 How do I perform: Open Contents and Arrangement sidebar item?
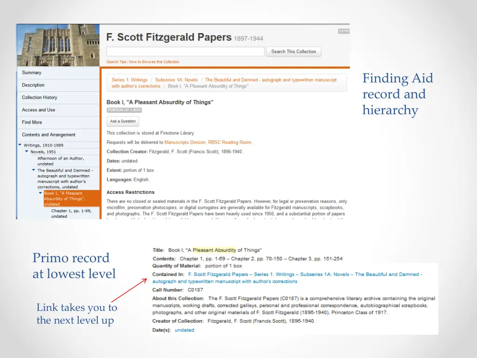[x=58, y=135]
